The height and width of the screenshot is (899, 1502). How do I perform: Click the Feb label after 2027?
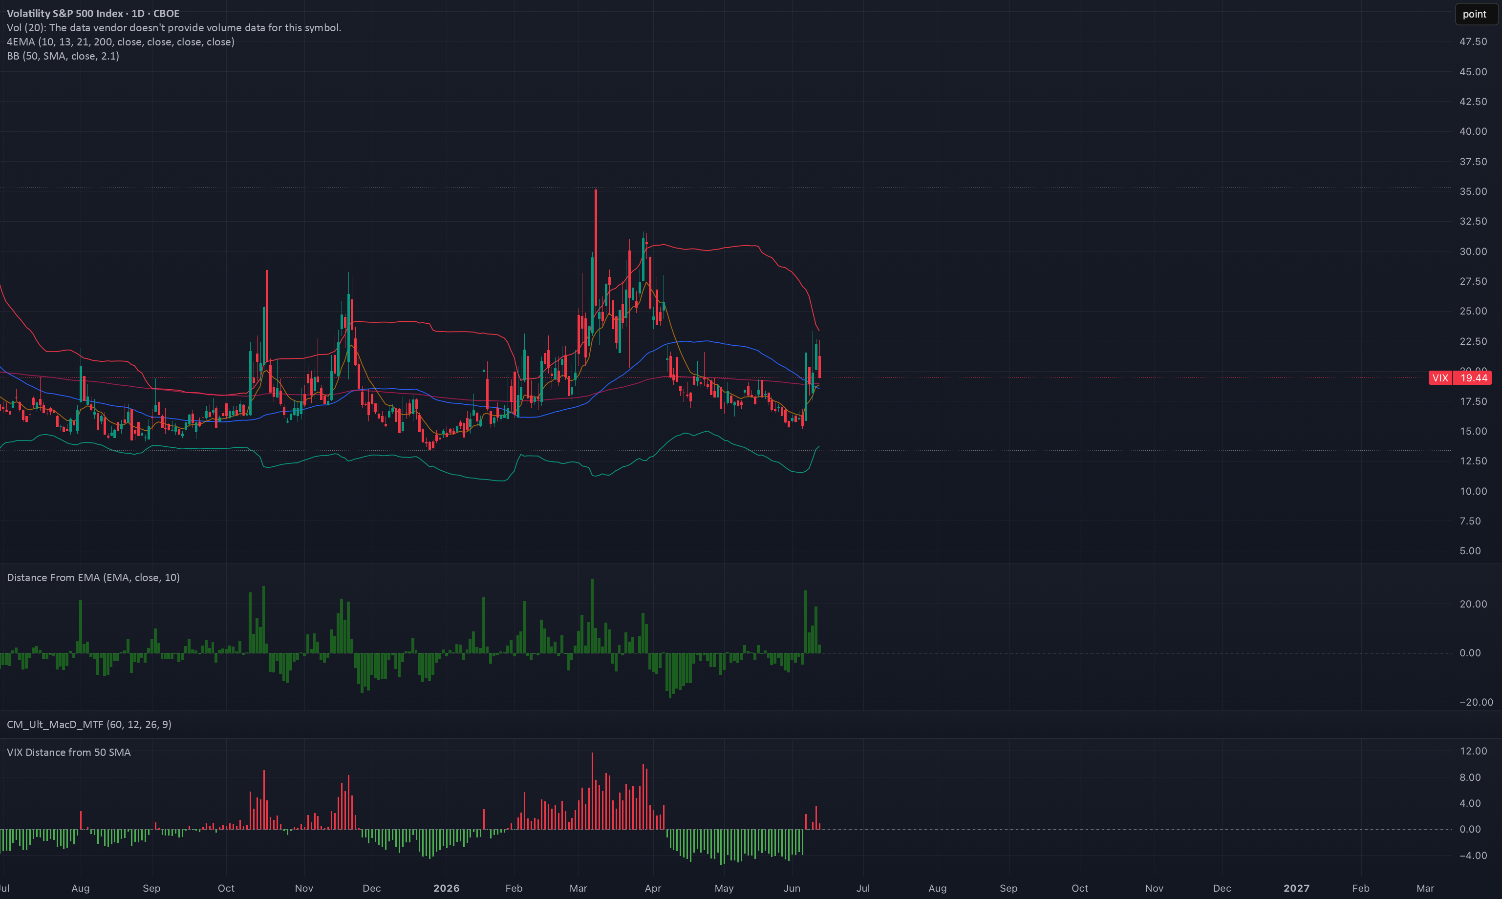(x=1361, y=888)
